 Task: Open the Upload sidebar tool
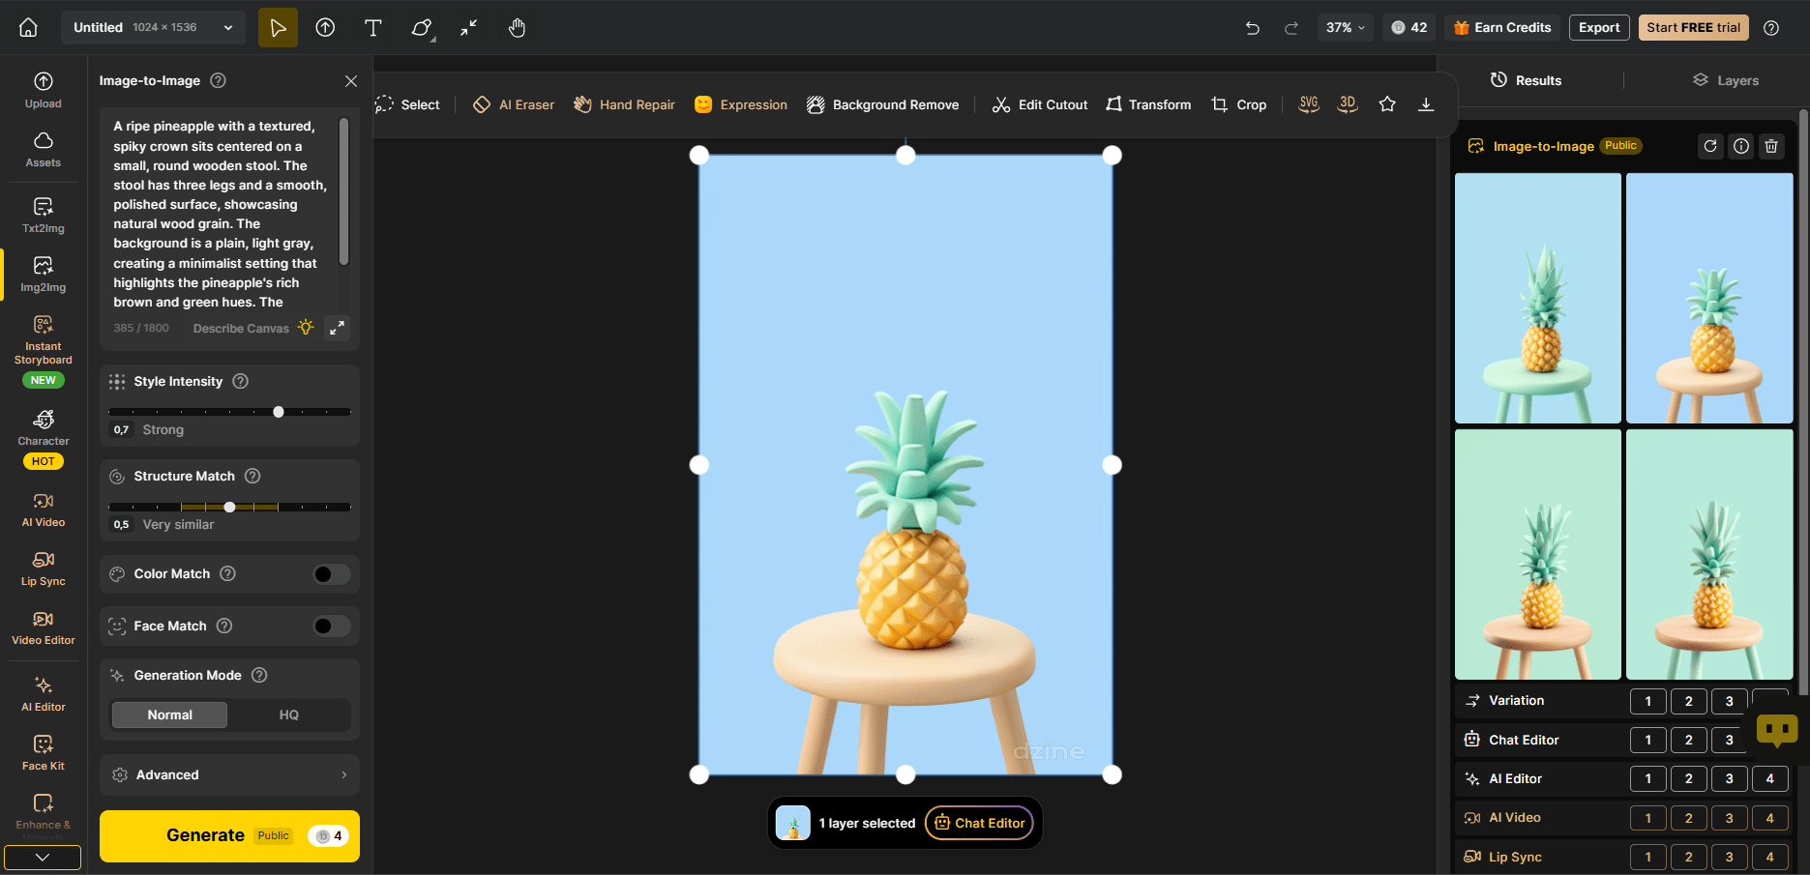[x=44, y=90]
